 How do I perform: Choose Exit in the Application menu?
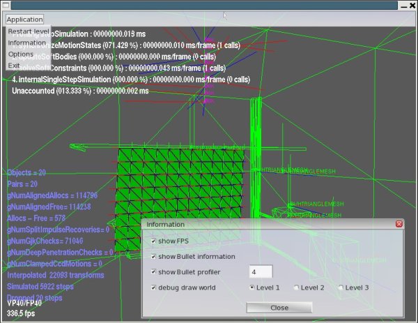[x=14, y=66]
